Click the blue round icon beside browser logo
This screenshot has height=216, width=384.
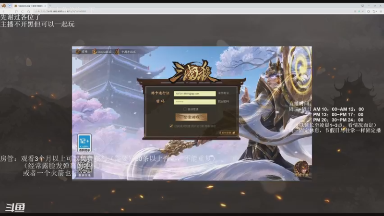(x=10, y=6)
